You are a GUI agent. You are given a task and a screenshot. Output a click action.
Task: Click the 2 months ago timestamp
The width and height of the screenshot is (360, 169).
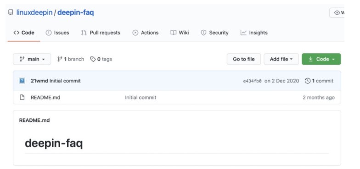[x=319, y=97]
